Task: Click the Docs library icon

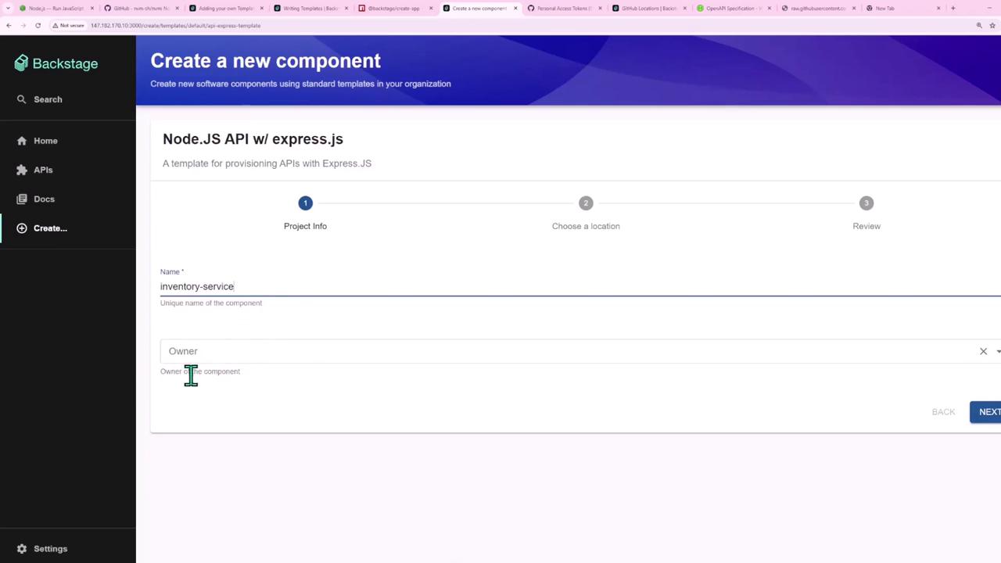Action: tap(22, 199)
